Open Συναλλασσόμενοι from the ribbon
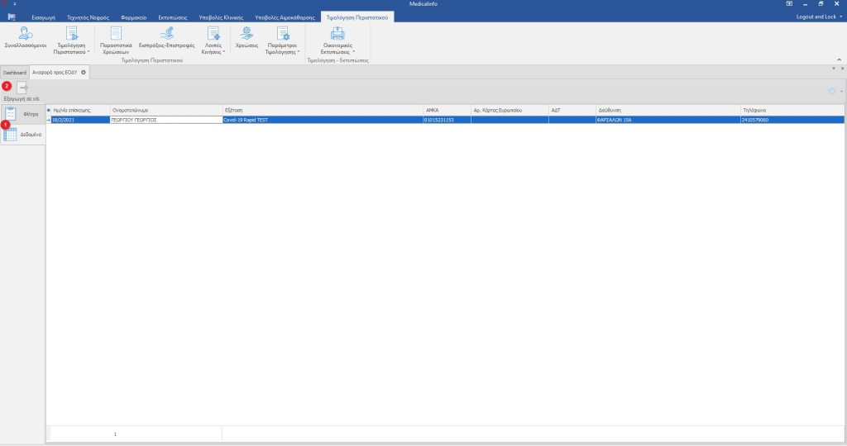Image resolution: width=847 pixels, height=446 pixels. point(25,38)
